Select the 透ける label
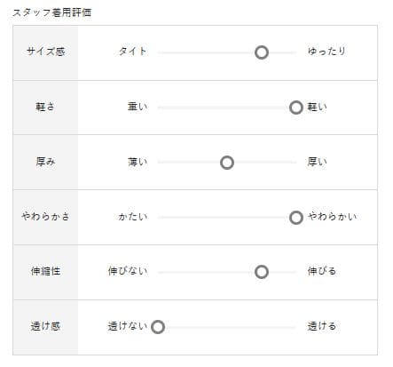The image size is (393, 367). (x=322, y=326)
